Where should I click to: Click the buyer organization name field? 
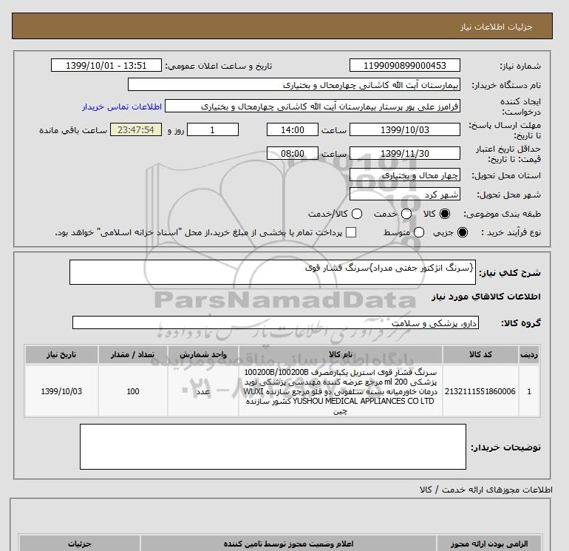click(294, 85)
